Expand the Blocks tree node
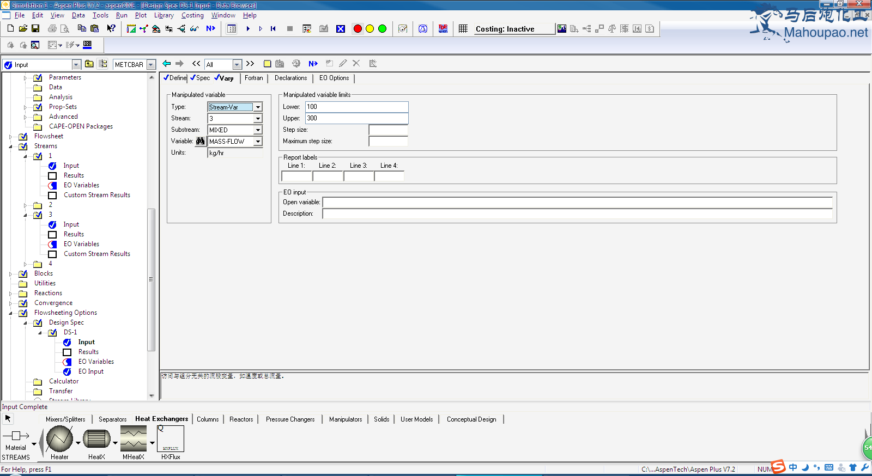Image resolution: width=872 pixels, height=476 pixels. pyautogui.click(x=10, y=274)
